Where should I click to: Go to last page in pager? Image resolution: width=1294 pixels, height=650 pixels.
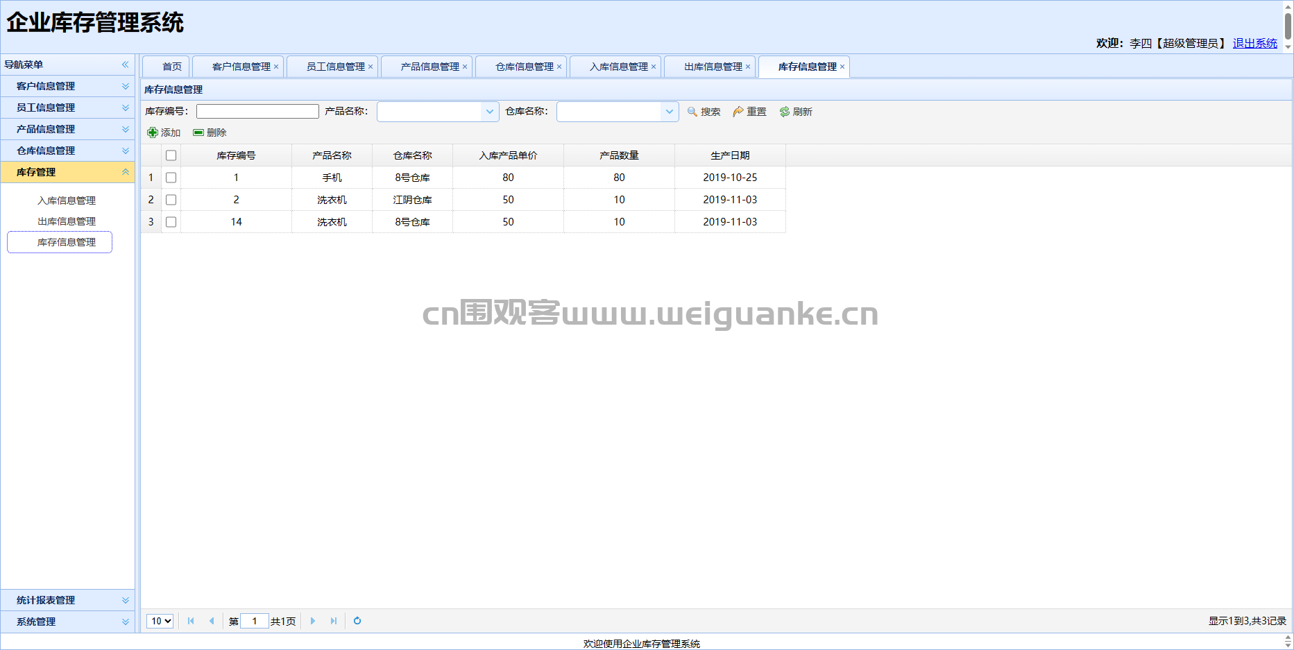tap(334, 621)
